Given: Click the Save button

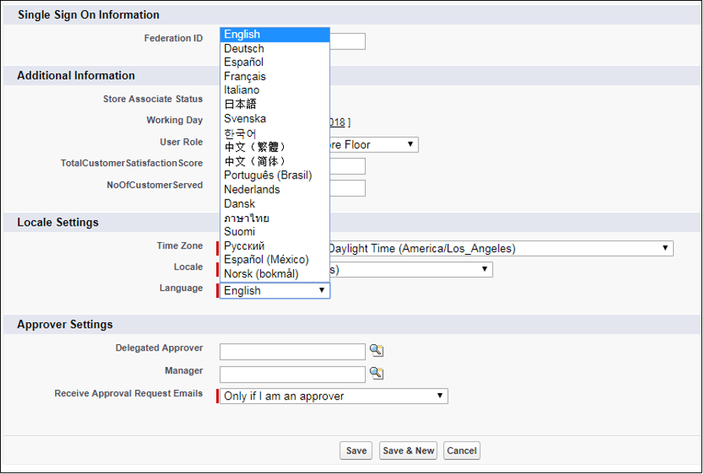Looking at the screenshot, I should point(355,450).
